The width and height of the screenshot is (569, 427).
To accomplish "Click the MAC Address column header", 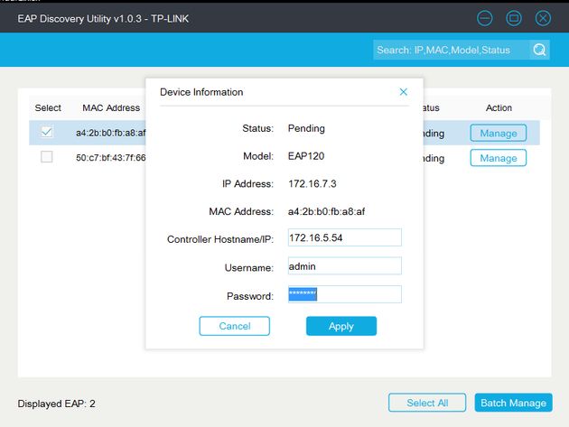I will pyautogui.click(x=111, y=107).
